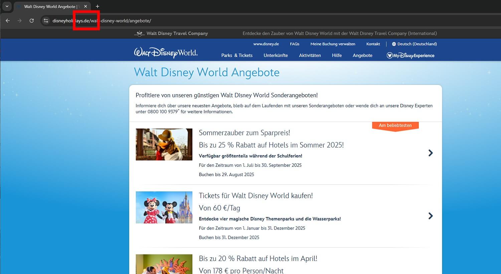
Task: Go forward with the forward arrow
Action: point(19,21)
